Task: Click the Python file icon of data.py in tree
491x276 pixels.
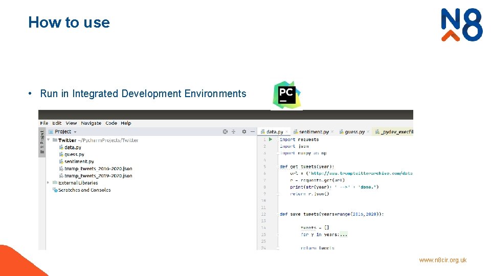Action: pyautogui.click(x=61, y=147)
